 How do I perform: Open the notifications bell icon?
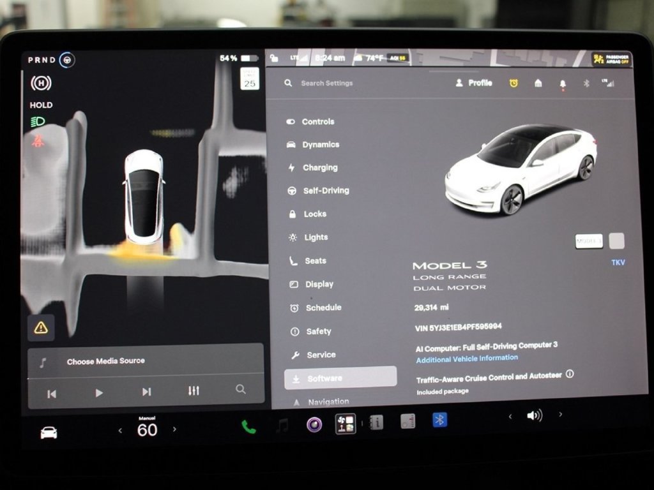tap(563, 84)
